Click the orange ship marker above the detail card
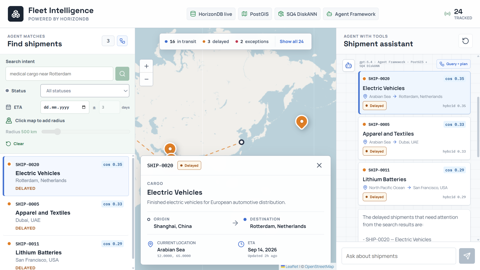 coord(170,148)
